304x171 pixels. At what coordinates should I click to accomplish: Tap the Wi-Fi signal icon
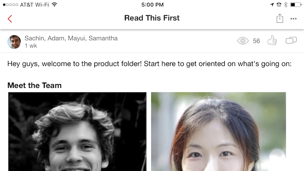(x=55, y=5)
